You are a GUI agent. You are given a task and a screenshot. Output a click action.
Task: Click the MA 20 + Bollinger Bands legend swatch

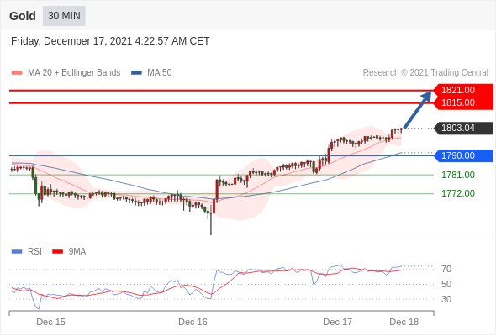click(x=17, y=73)
